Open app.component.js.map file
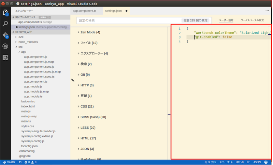273x165 pixels. [x=39, y=62]
